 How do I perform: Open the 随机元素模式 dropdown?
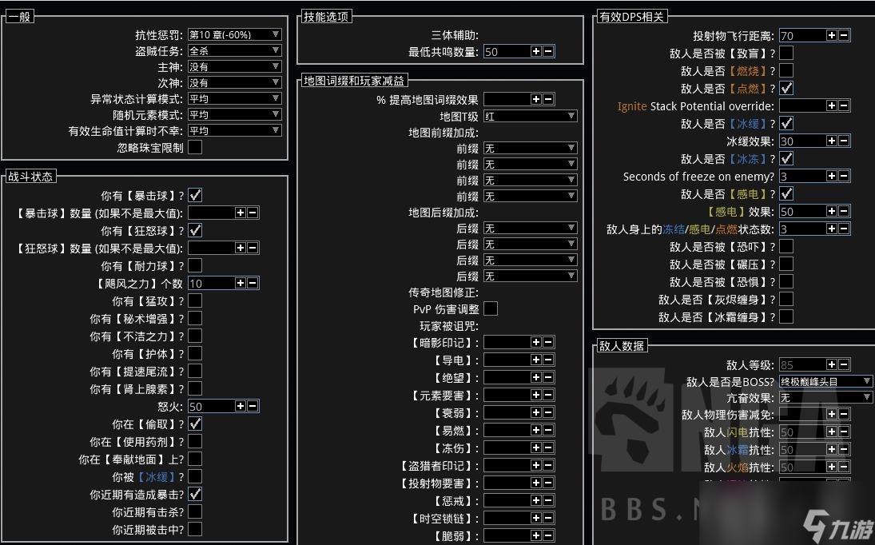tap(234, 114)
